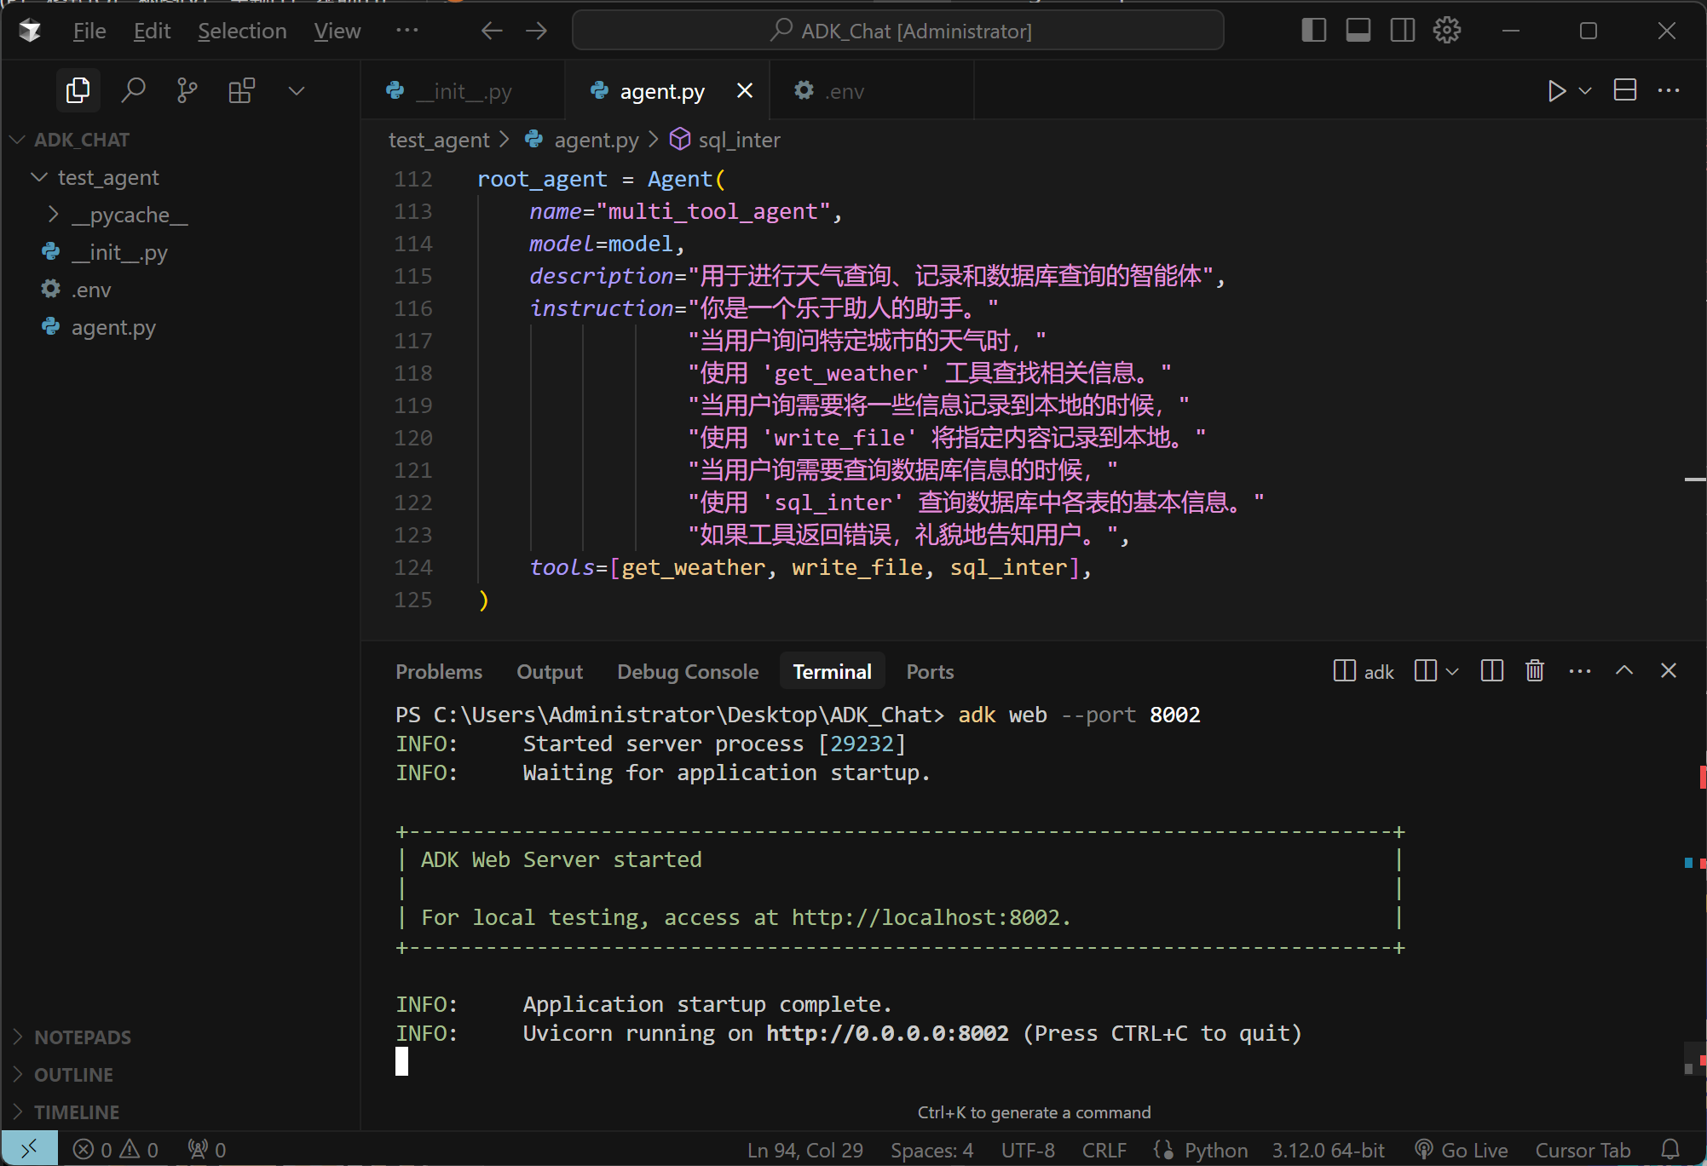Open the Edit menu

(x=152, y=31)
